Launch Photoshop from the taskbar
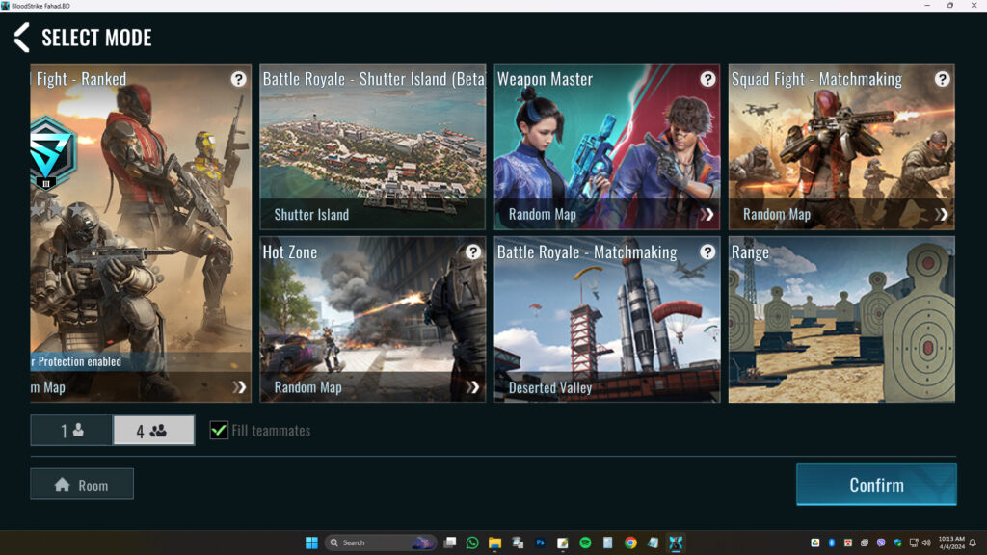The image size is (987, 555). point(540,542)
